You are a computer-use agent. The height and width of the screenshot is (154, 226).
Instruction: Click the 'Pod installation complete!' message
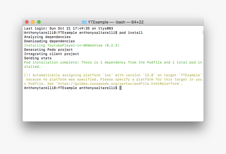tap(52, 62)
